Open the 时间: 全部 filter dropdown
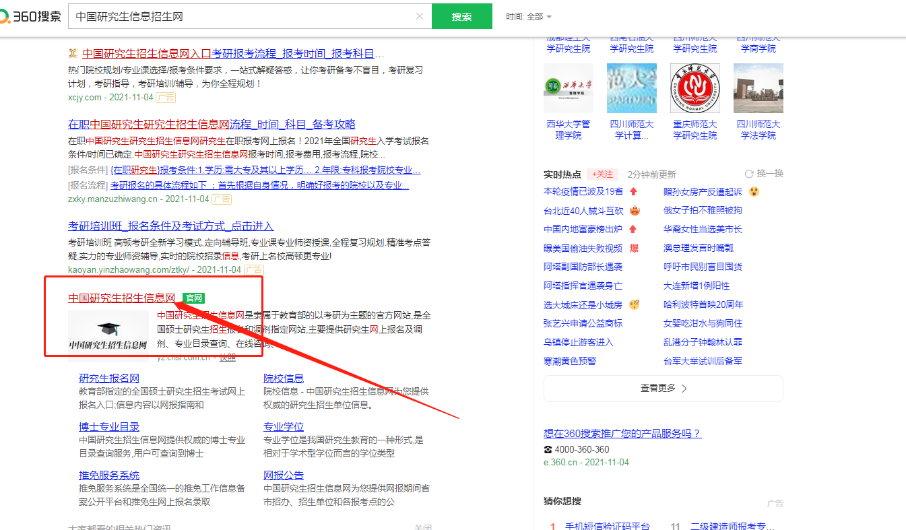The width and height of the screenshot is (906, 530). (529, 17)
